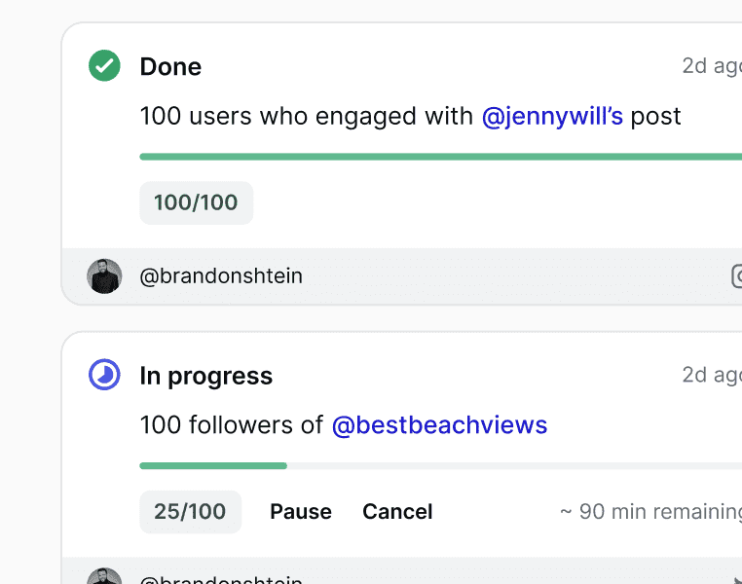
Task: Open the @jennywill's profile link
Action: pos(552,117)
